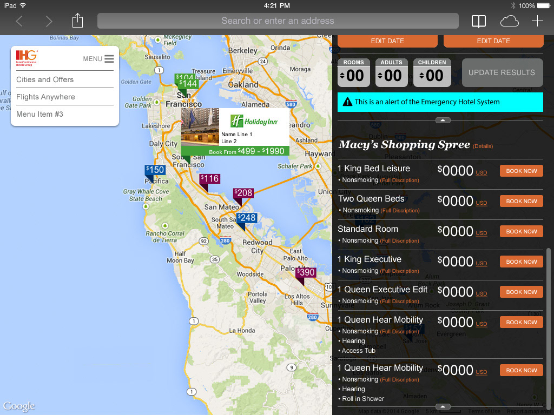Select the $208 map pin

pyautogui.click(x=243, y=193)
